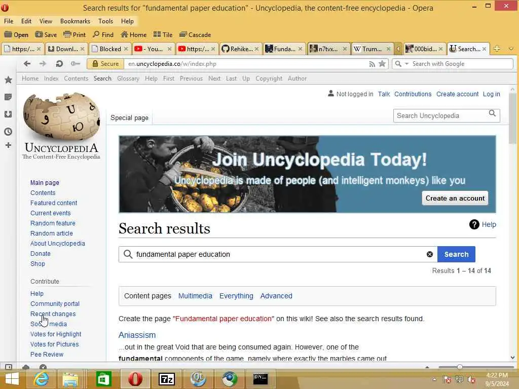This screenshot has height=389, width=519.
Task: Click the Not logged in user icon
Action: 330,94
